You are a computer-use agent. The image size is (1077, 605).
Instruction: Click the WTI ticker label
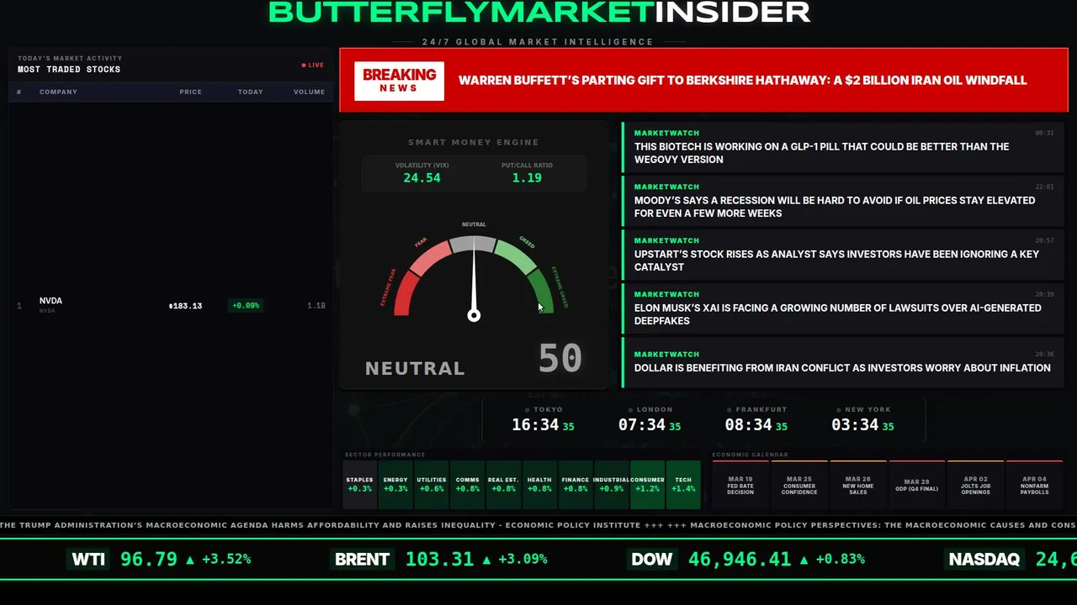point(88,559)
